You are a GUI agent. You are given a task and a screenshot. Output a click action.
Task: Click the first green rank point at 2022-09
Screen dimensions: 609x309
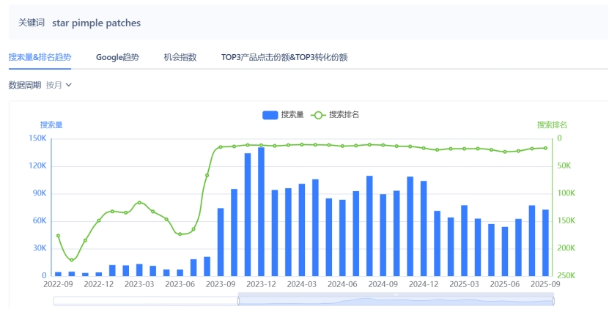coord(58,236)
